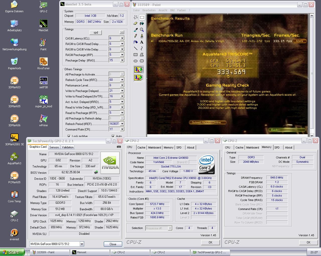
Task: Open the RAS# to CAS# Read Delay dropdown
Action: [122, 44]
